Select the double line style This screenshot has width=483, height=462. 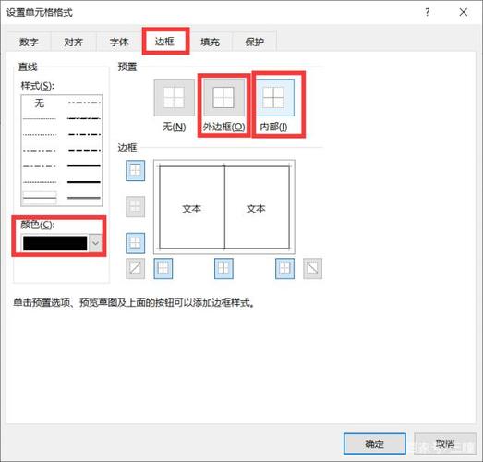84,198
